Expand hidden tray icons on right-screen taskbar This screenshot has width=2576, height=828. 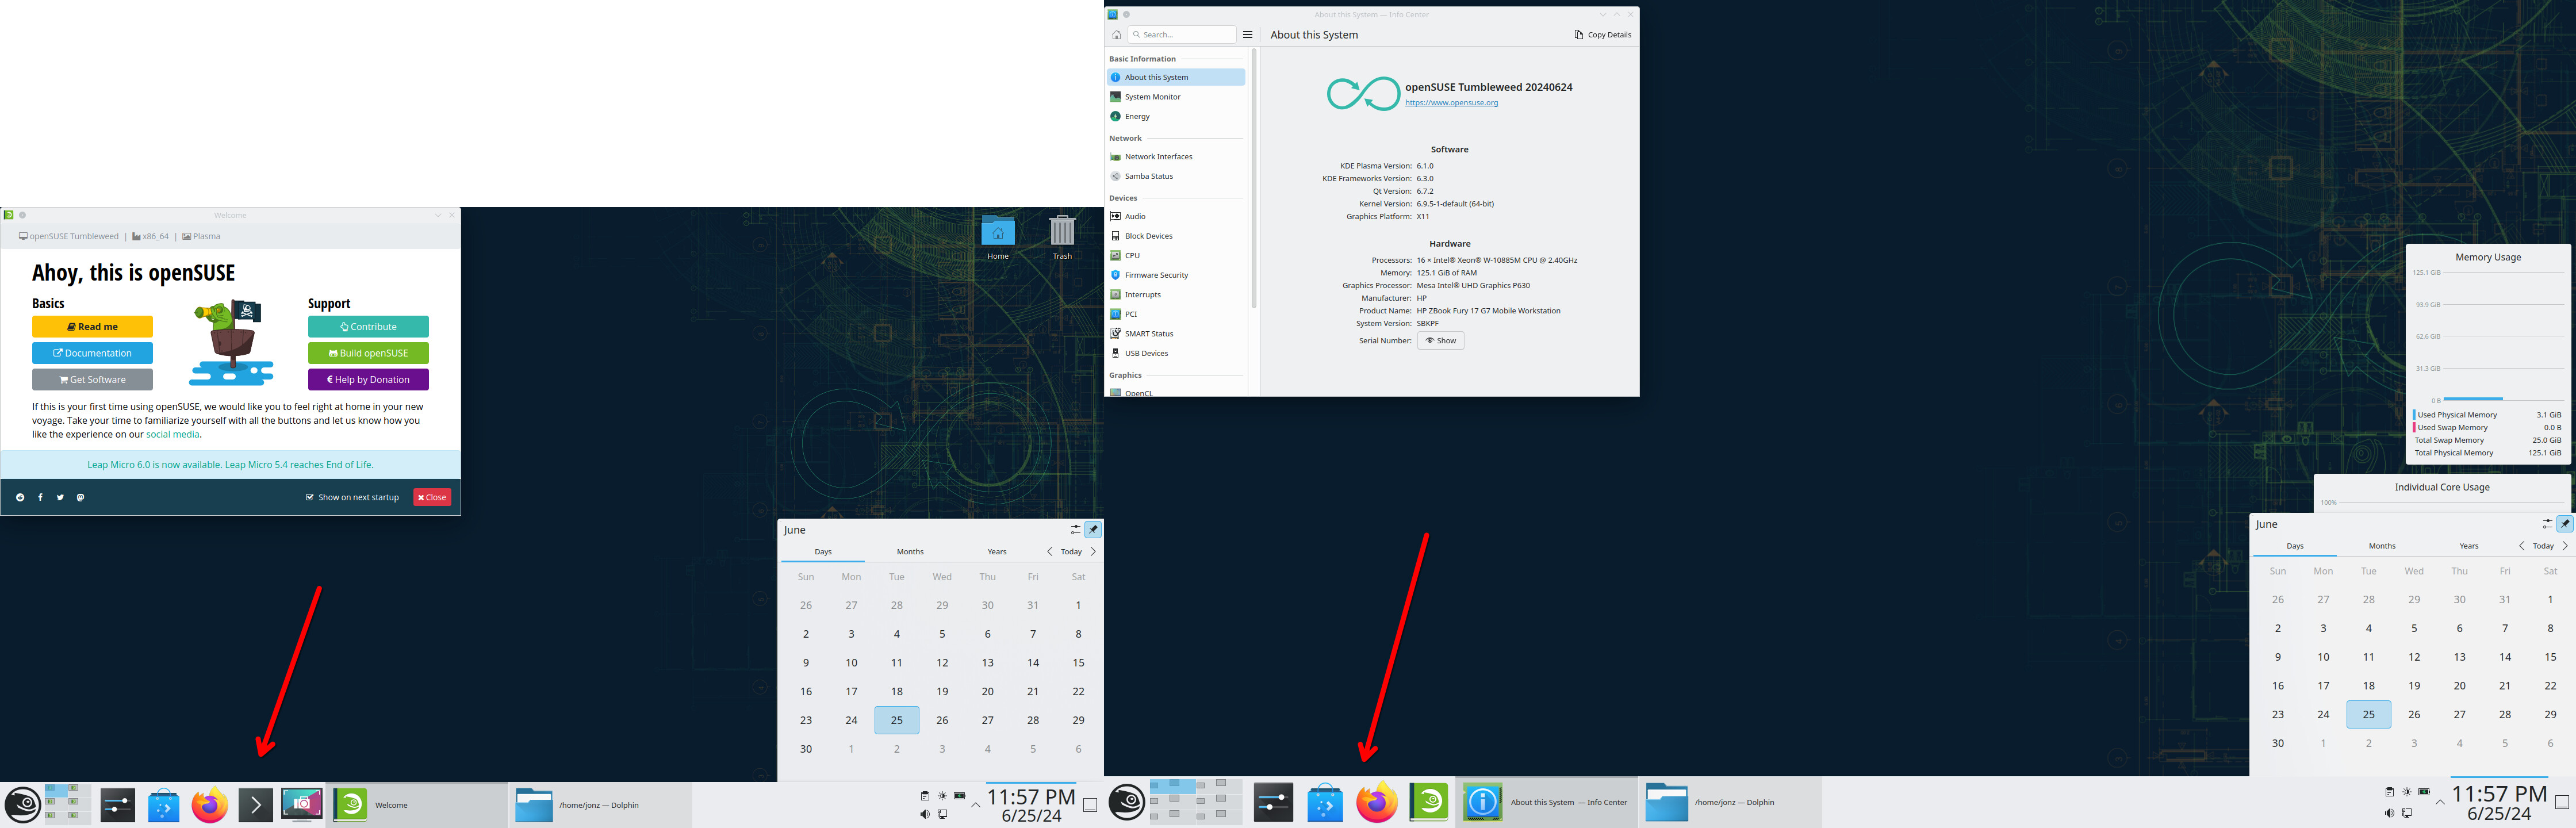coord(2440,802)
